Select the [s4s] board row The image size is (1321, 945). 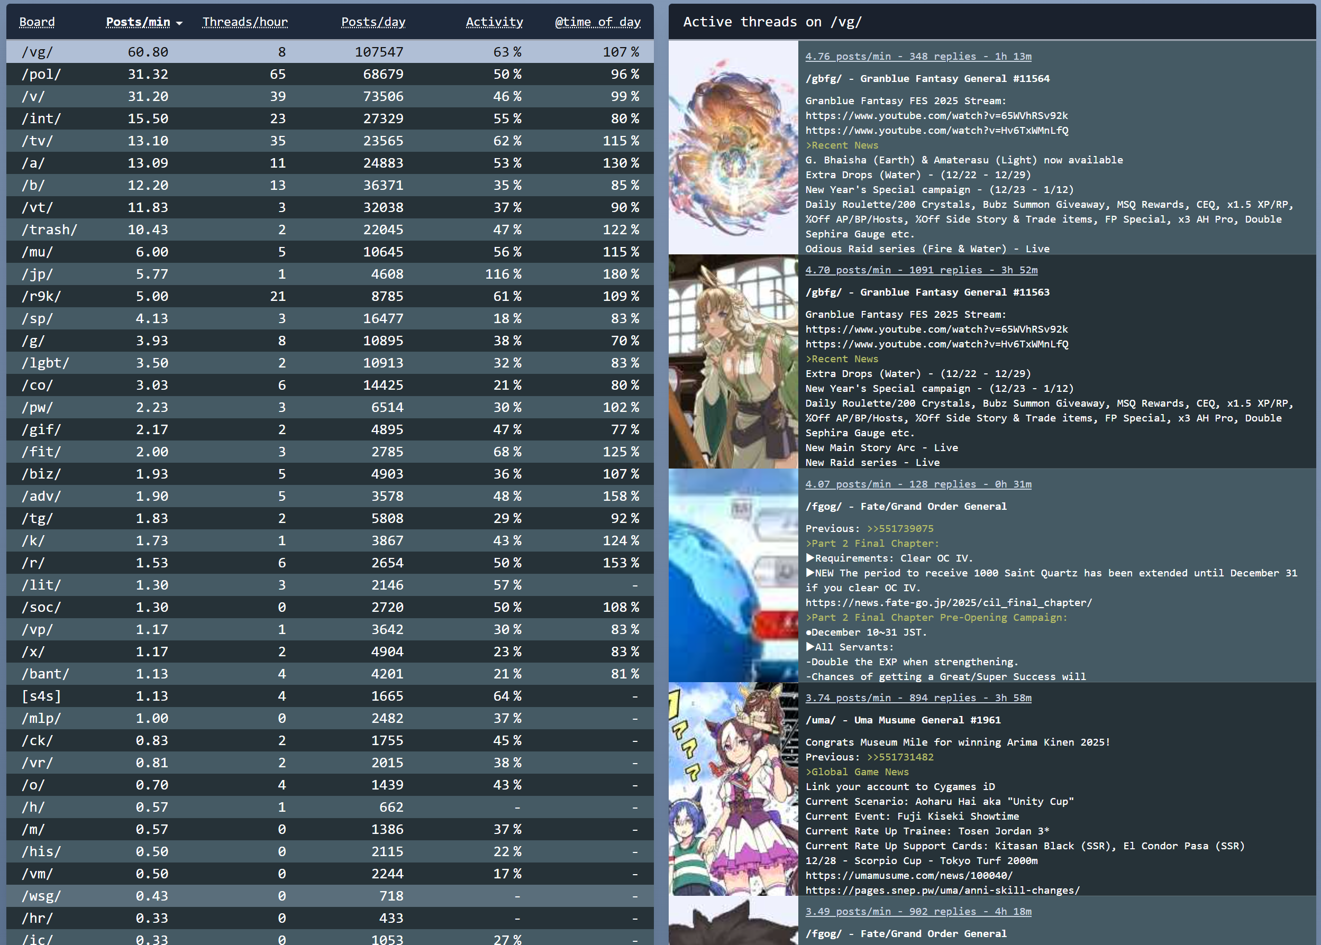point(41,696)
